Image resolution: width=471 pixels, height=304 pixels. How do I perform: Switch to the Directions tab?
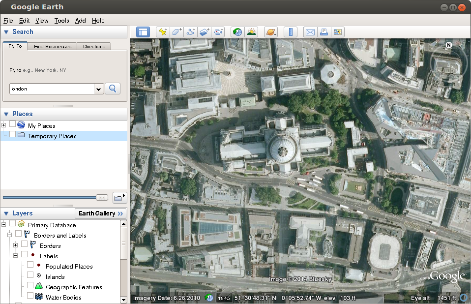94,46
